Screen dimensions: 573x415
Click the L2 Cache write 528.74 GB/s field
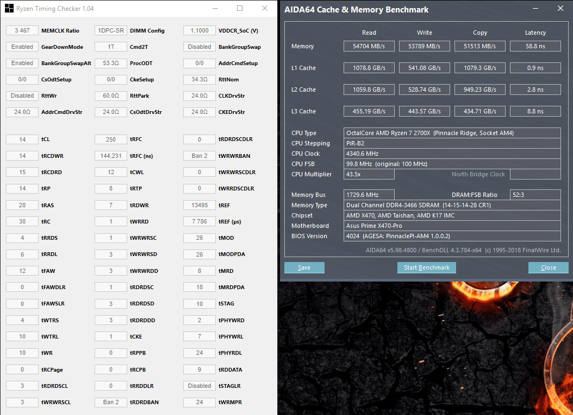424,90
